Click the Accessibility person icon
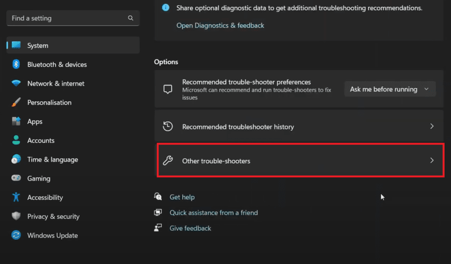The height and width of the screenshot is (264, 451). (x=16, y=198)
